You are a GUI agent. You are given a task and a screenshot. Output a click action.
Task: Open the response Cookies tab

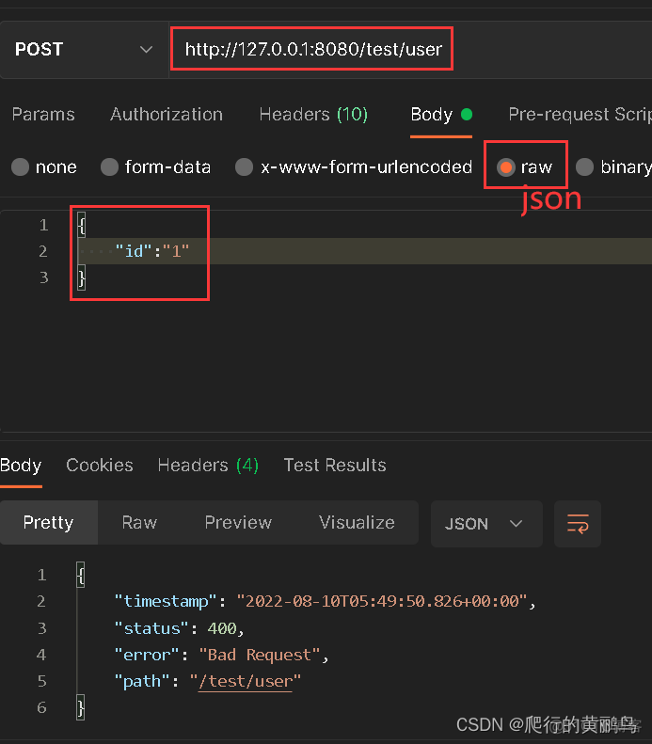99,466
